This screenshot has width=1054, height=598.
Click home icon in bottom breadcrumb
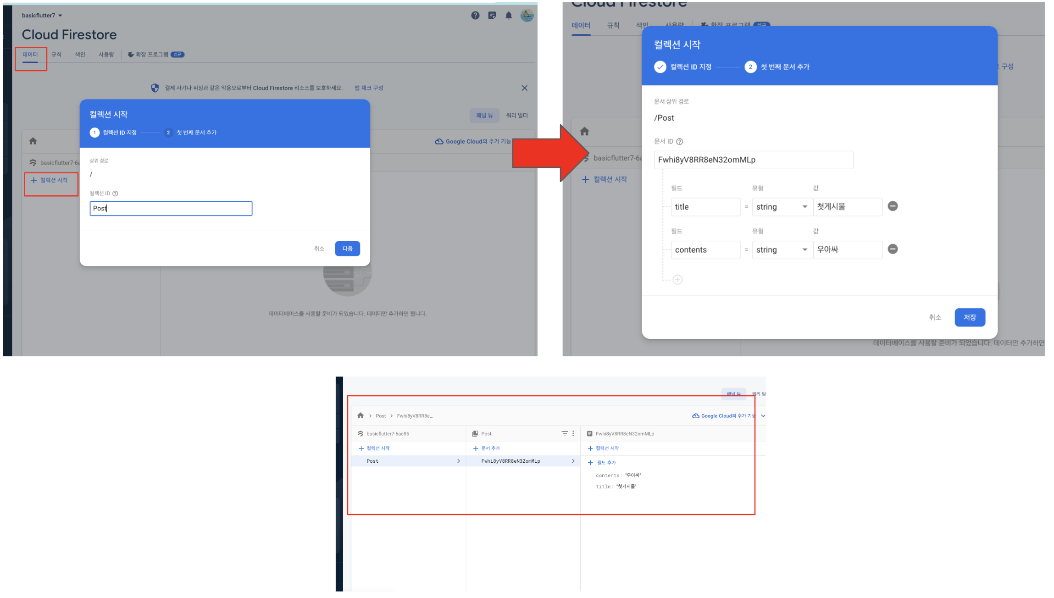[361, 416]
